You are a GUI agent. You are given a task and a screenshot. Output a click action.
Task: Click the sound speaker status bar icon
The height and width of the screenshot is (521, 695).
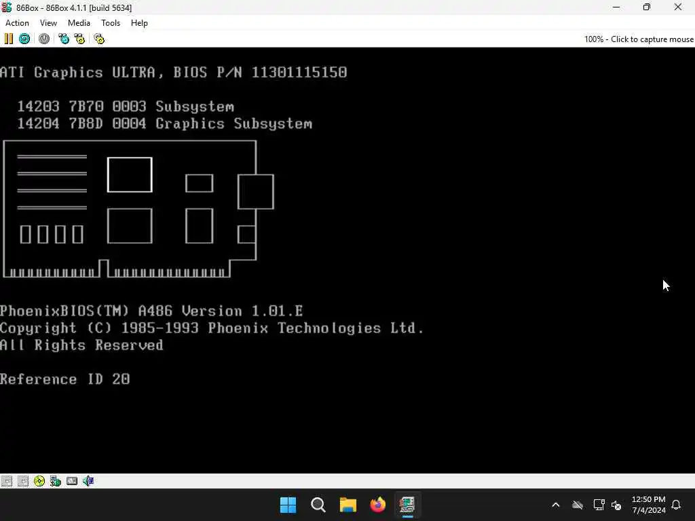pyautogui.click(x=88, y=481)
